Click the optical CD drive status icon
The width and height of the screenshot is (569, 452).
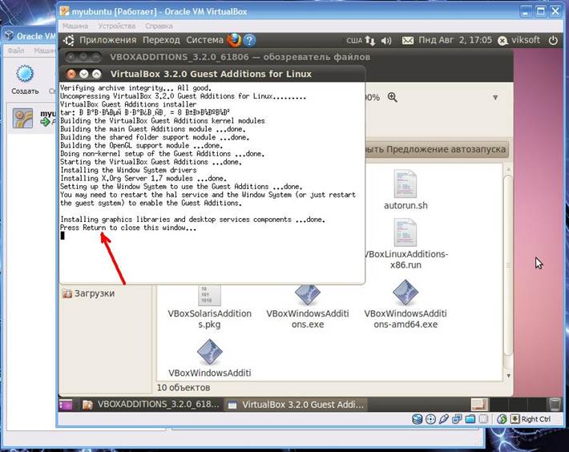coord(430,419)
